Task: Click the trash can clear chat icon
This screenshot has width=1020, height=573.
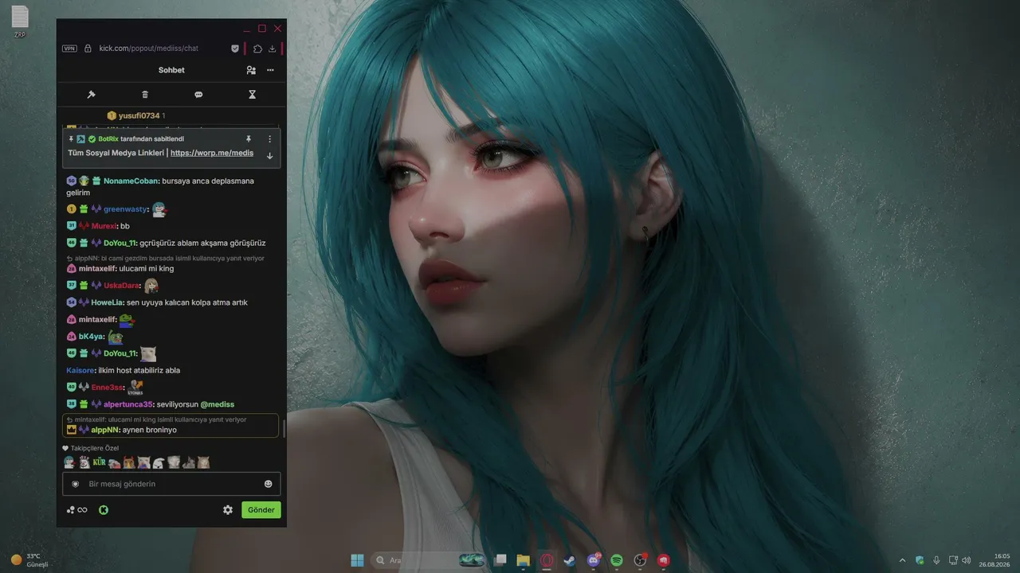Action: pos(145,95)
